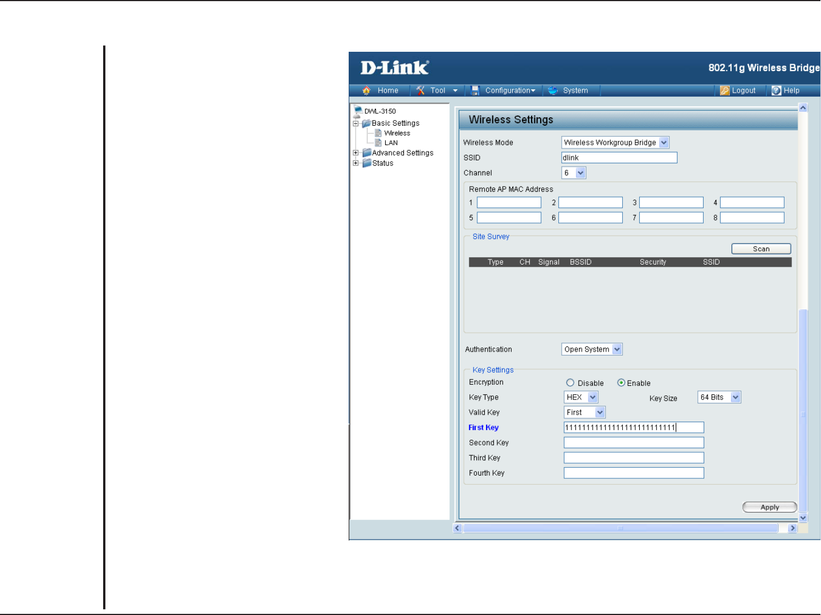Screen dimensions: 821x615
Task: Click the Logout link
Action: click(x=744, y=90)
